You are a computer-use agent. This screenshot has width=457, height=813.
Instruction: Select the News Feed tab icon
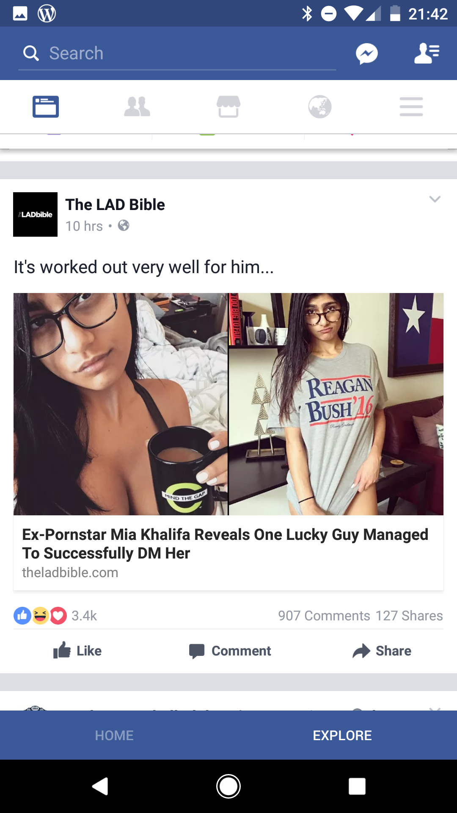[x=46, y=107]
